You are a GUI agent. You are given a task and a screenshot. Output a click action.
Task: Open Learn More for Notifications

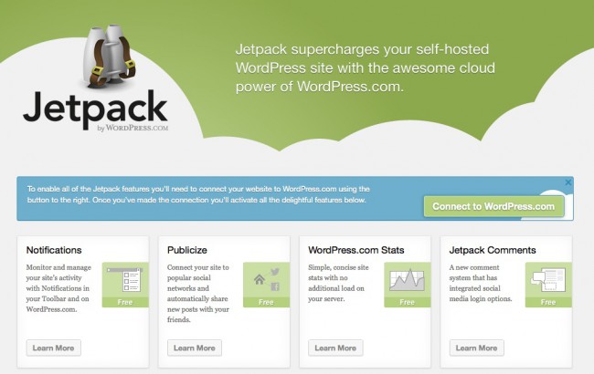pos(54,348)
